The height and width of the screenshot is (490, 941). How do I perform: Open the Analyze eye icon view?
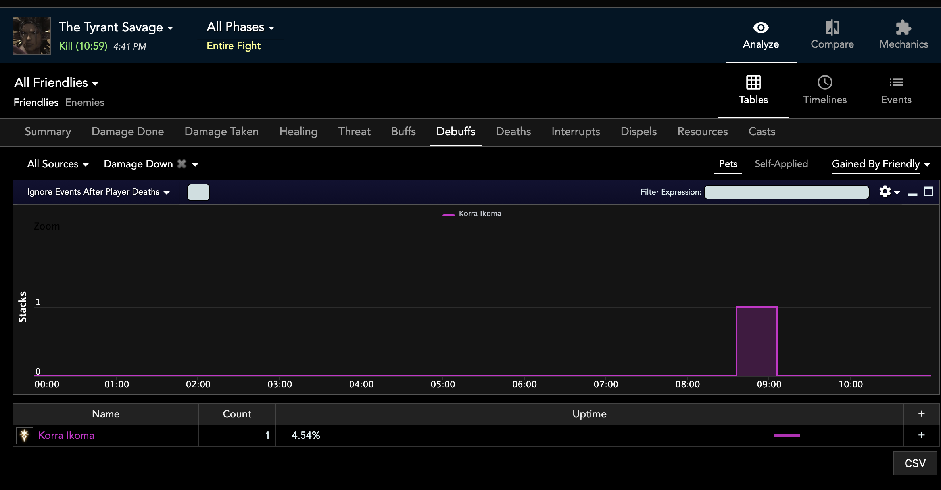pyautogui.click(x=760, y=27)
